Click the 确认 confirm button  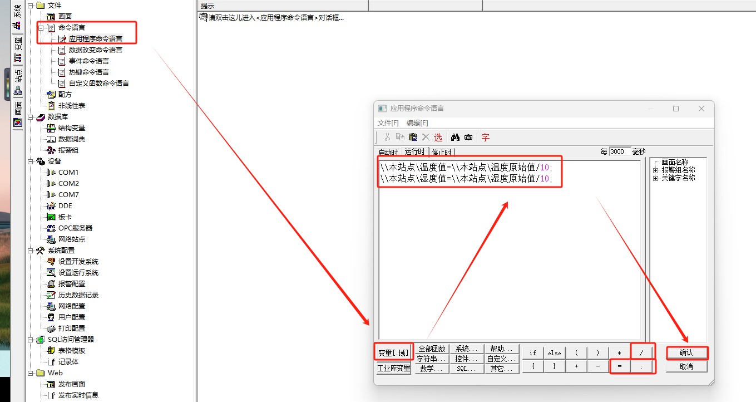[x=686, y=352]
